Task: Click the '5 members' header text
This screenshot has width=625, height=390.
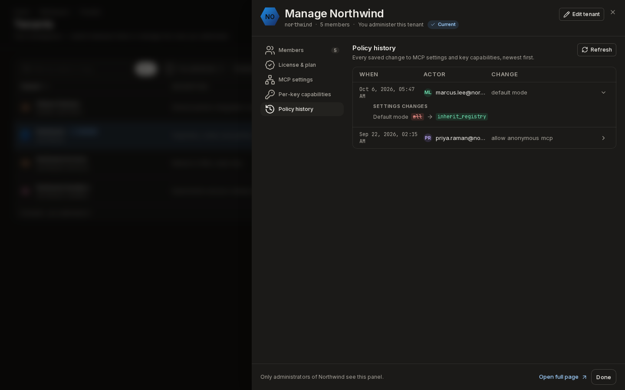Action: coord(335,25)
